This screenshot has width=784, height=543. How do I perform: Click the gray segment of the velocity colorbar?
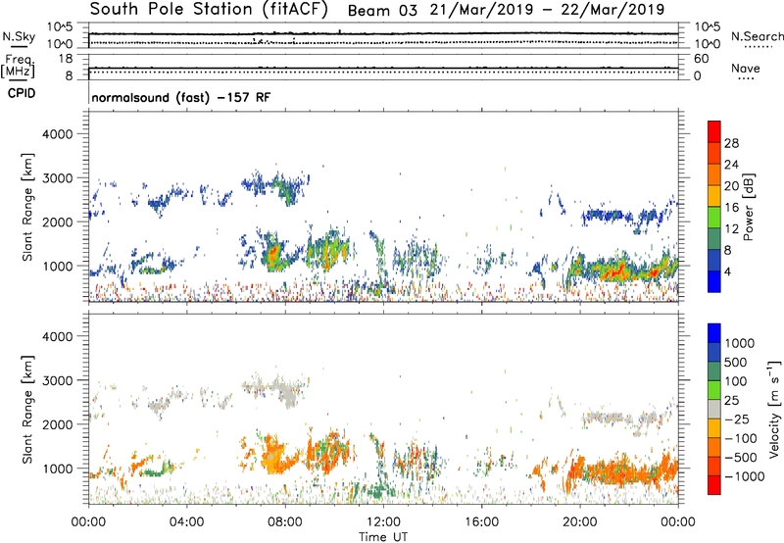[714, 409]
